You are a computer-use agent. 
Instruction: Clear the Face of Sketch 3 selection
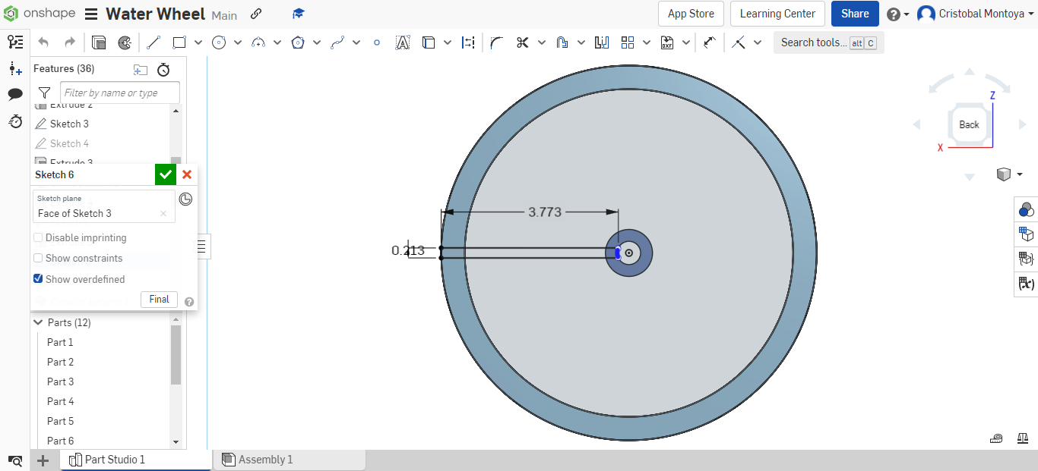(x=163, y=214)
